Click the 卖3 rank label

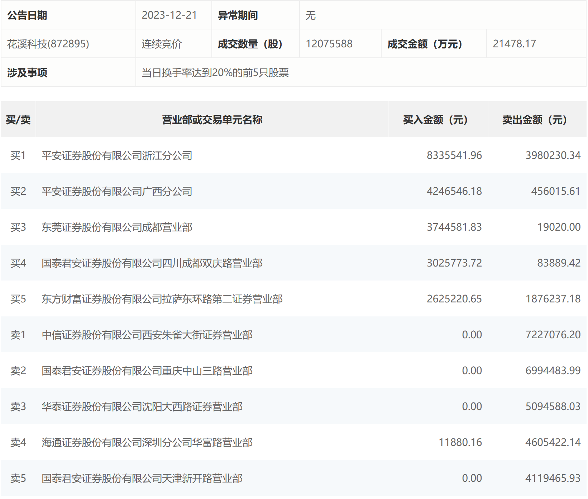click(x=18, y=406)
